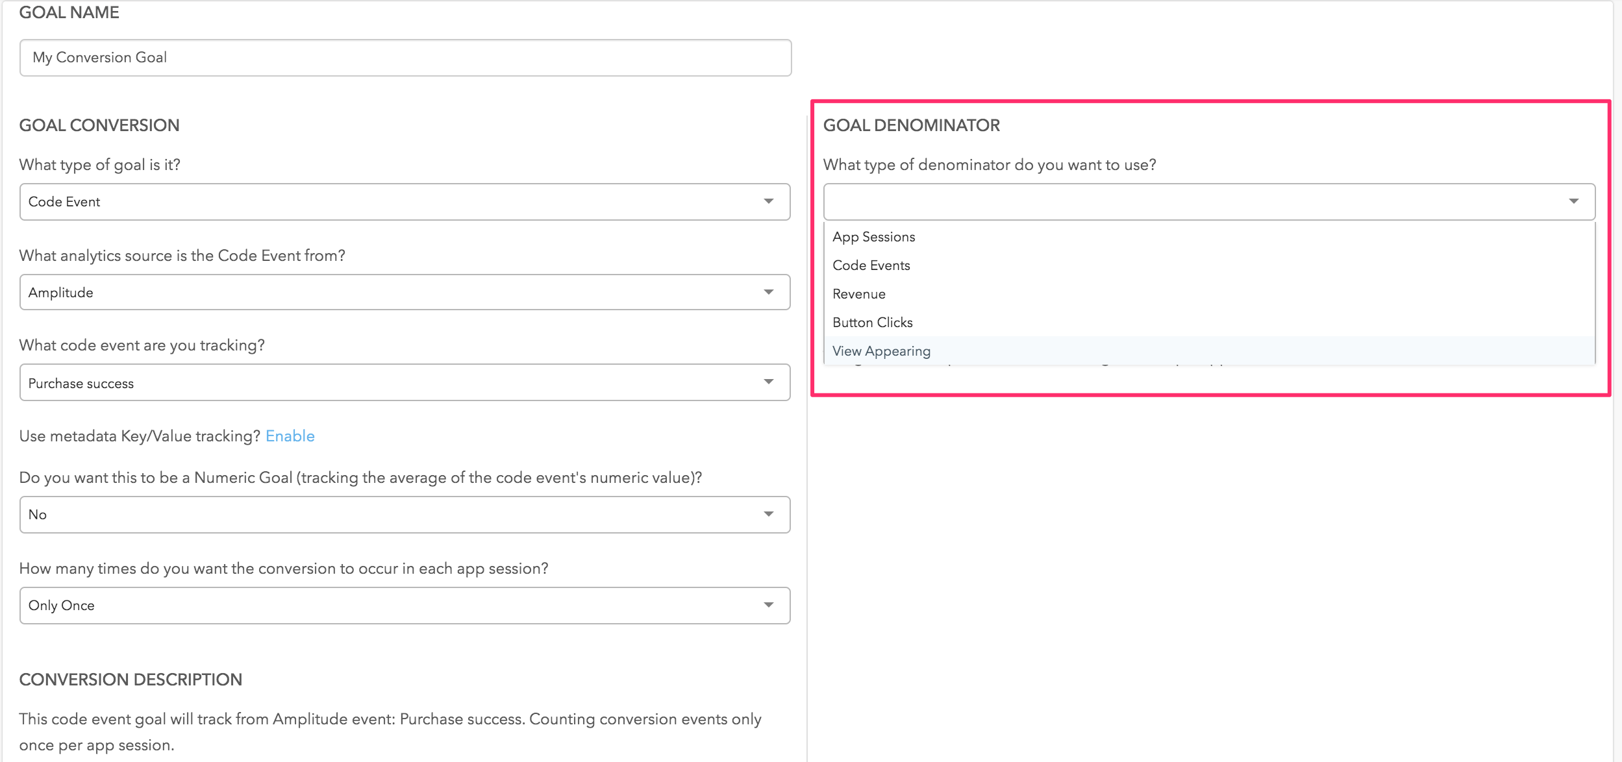Viewport: 1622px width, 762px height.
Task: Choose Revenue as denominator type
Action: 859,294
